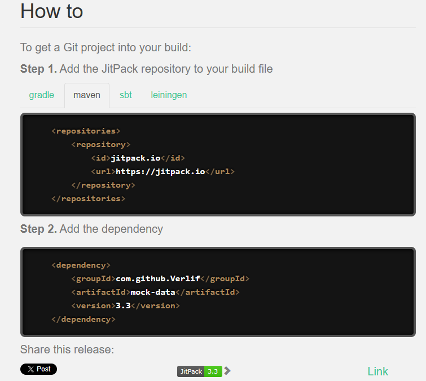The height and width of the screenshot is (381, 426).
Task: Click the closing repositories tag line
Action: pos(88,198)
